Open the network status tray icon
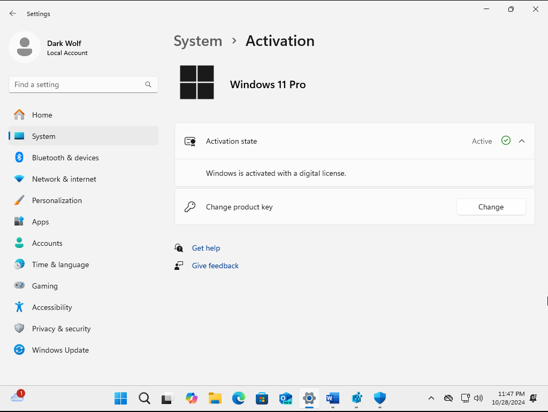 pyautogui.click(x=465, y=398)
